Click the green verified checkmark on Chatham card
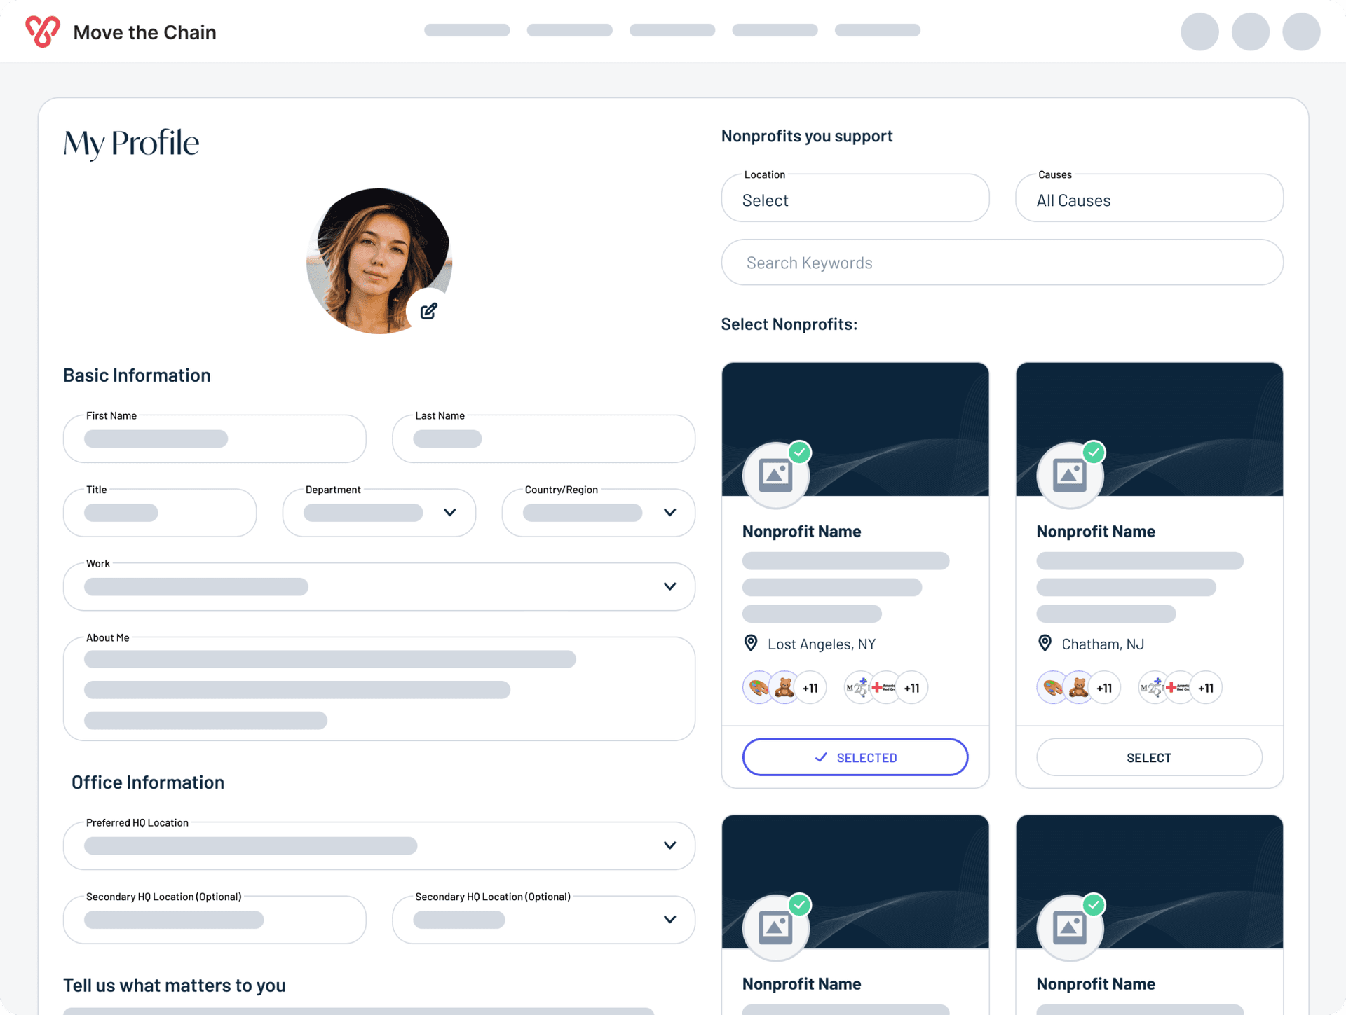Image resolution: width=1346 pixels, height=1015 pixels. [1094, 453]
